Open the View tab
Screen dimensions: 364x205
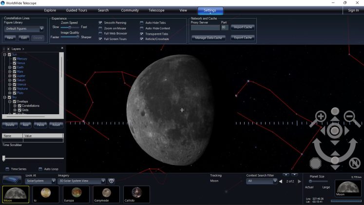(183, 10)
